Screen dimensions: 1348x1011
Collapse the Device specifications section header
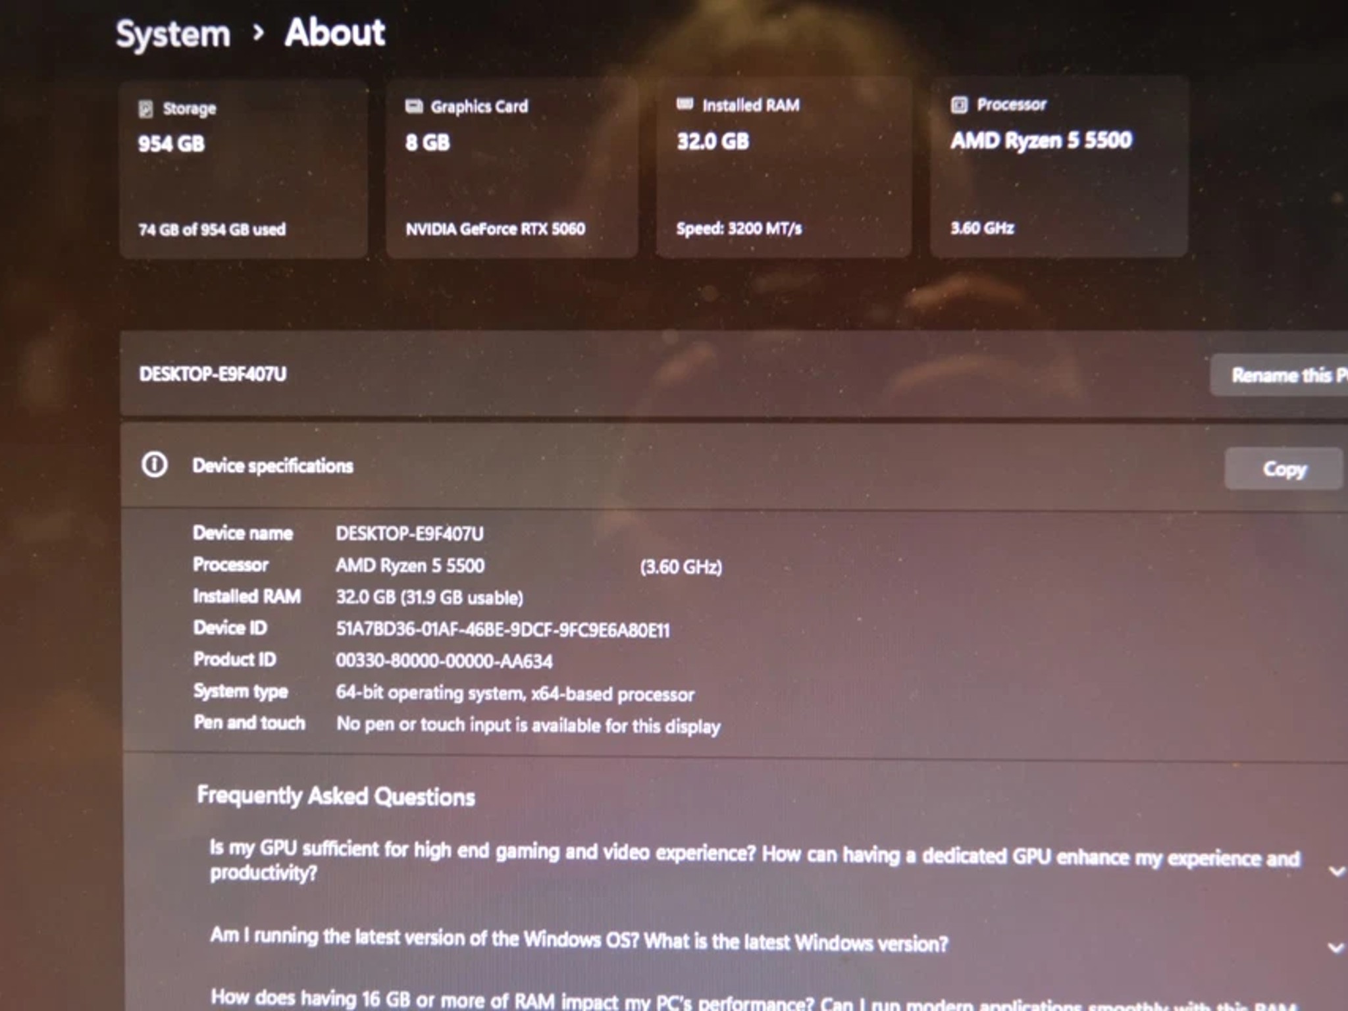click(x=734, y=466)
